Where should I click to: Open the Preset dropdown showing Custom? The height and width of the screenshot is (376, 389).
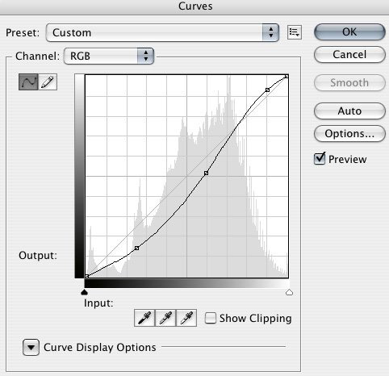(162, 32)
